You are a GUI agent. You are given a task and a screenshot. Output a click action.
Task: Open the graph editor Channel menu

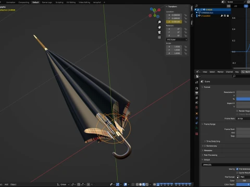(229, 72)
